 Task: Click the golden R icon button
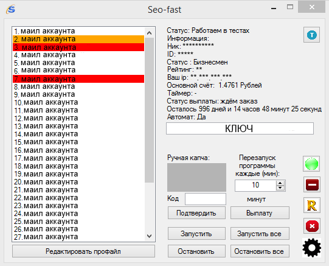(x=312, y=205)
